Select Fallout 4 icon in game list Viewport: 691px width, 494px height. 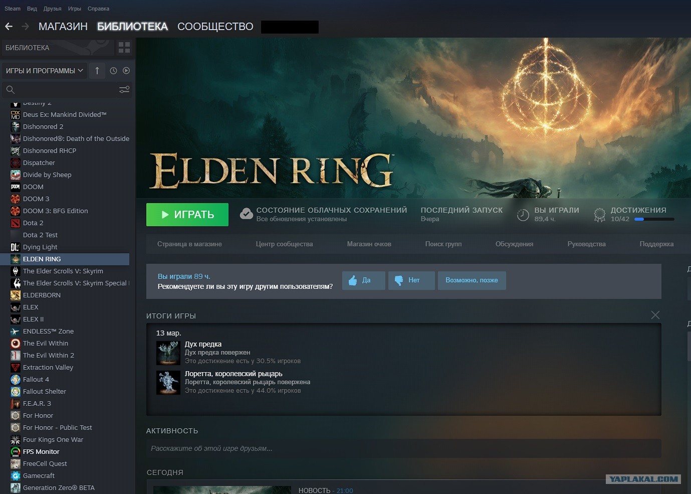(16, 380)
